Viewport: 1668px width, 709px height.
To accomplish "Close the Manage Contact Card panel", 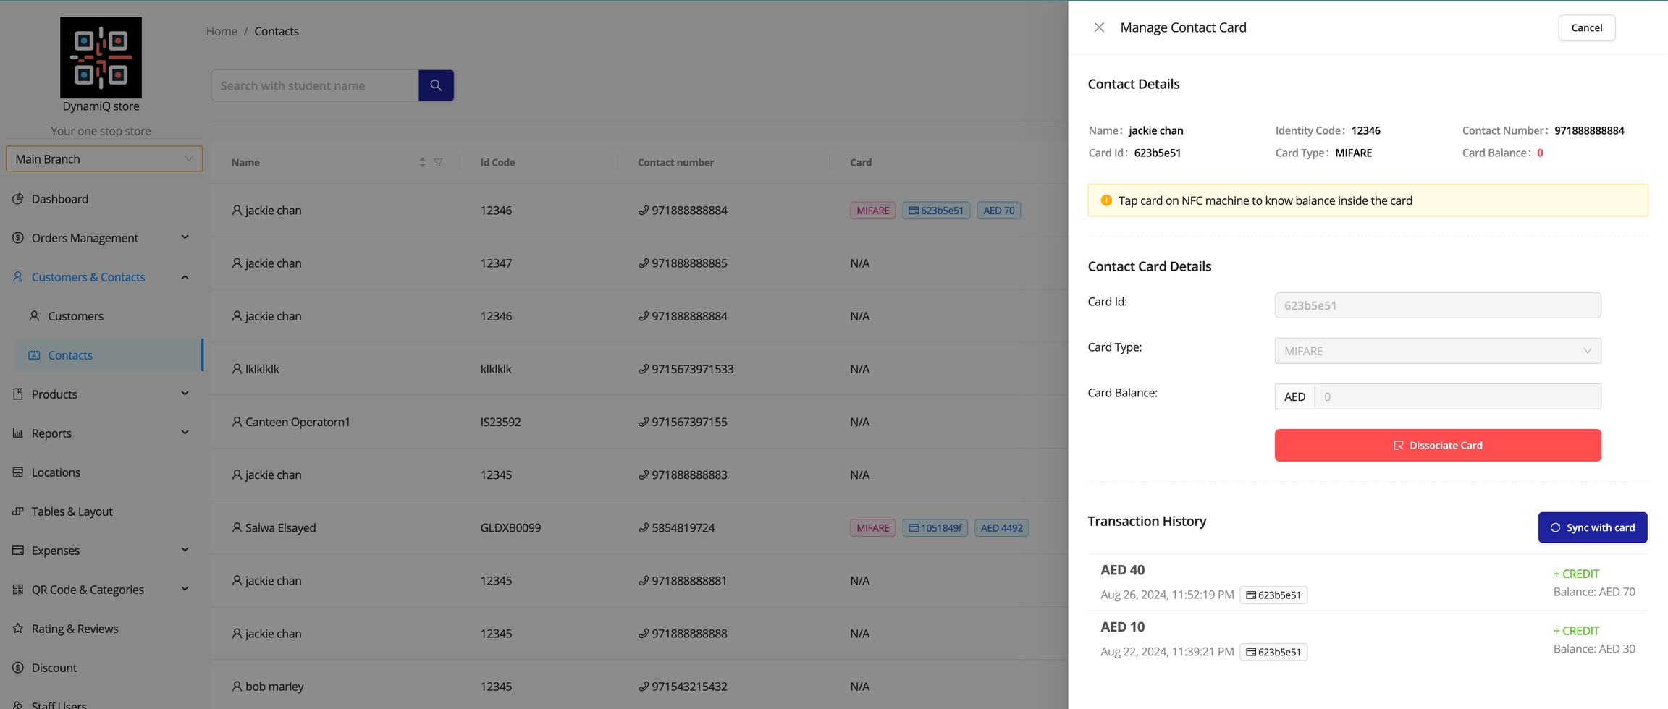I will (1098, 27).
